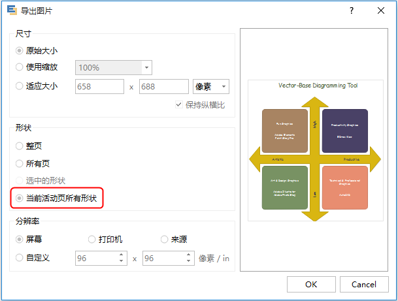Click the height field showing 688
Viewport: 398px width, 301px height.
[x=164, y=86]
